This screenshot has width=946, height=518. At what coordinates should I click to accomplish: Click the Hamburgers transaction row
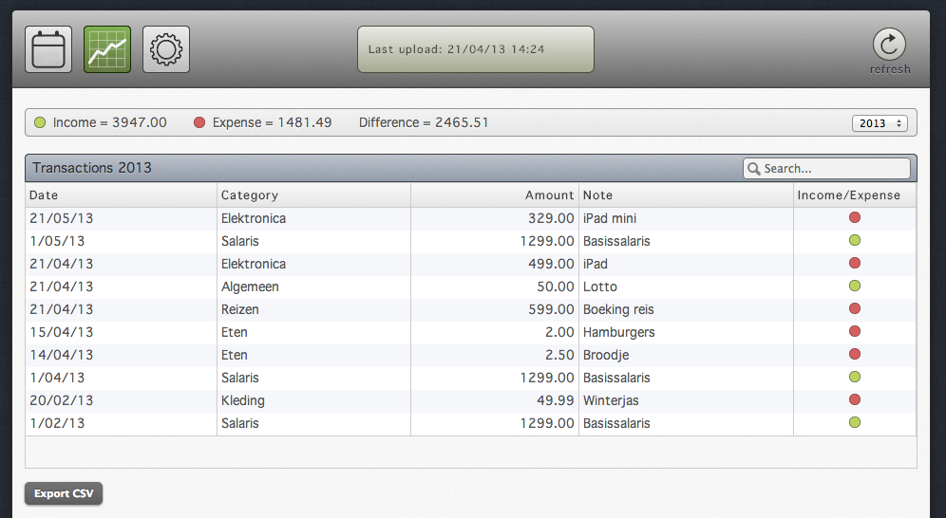point(618,332)
